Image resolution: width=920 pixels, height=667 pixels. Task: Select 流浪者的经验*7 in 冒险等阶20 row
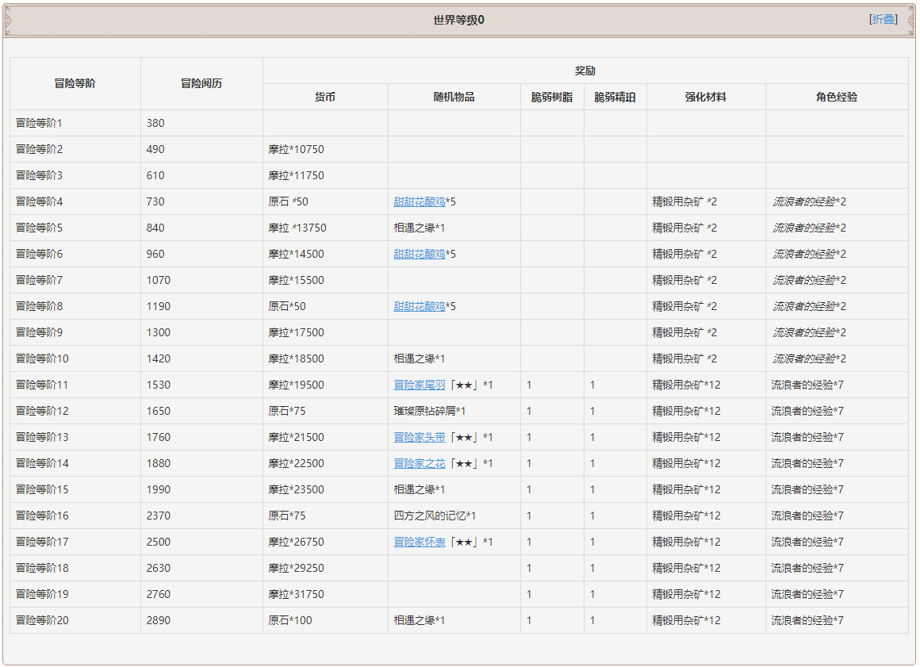(807, 621)
